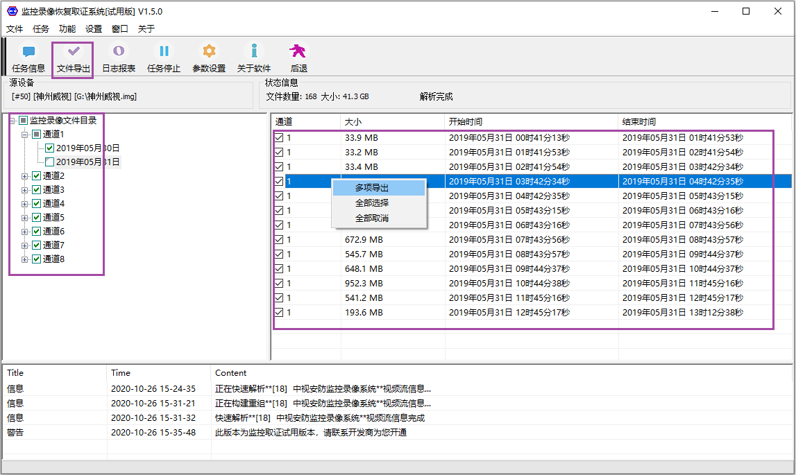
Task: Click the app logo in title bar
Action: [12, 11]
